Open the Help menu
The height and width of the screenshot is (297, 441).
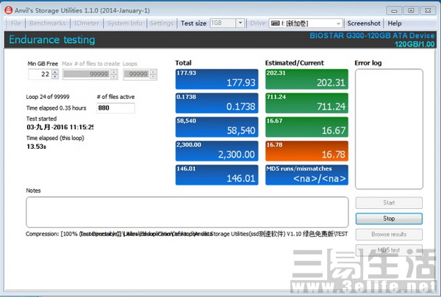(x=395, y=23)
